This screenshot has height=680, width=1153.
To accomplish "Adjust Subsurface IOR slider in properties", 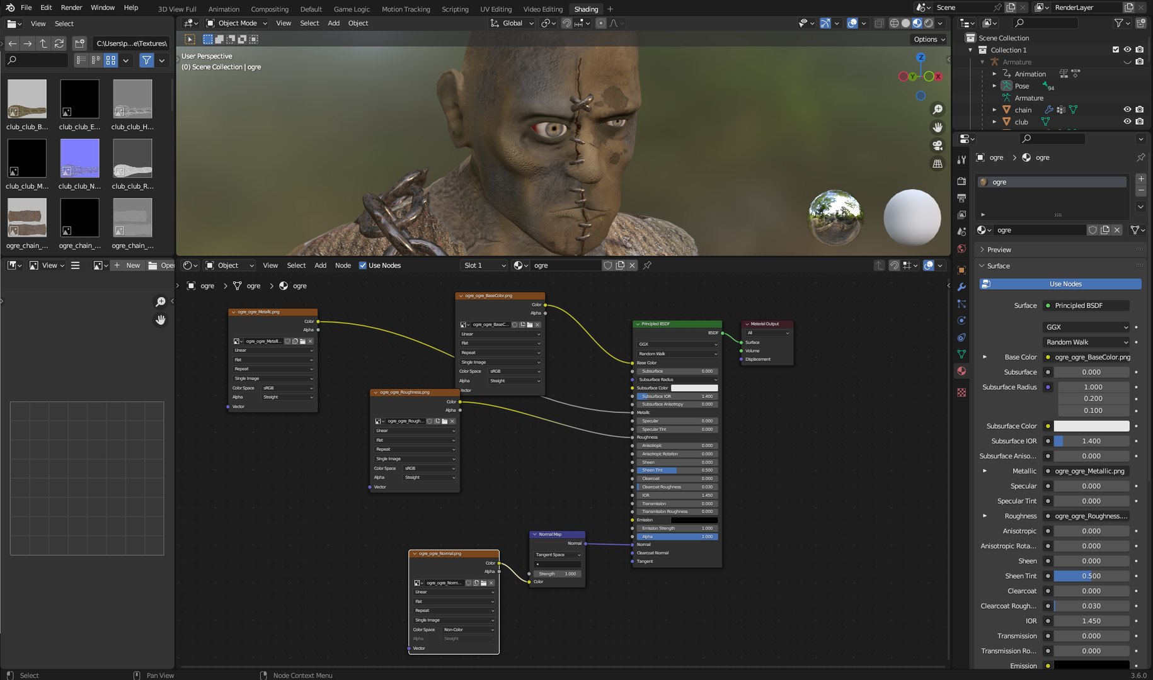I will click(x=1091, y=441).
